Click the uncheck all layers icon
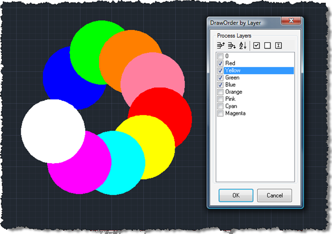 [267, 46]
